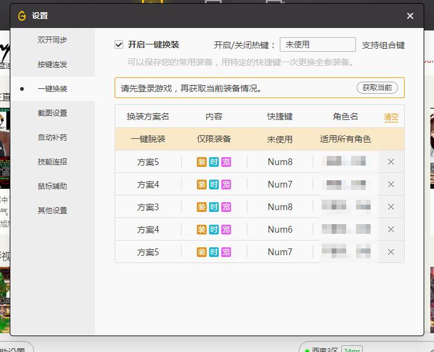Delete the 方案3 outfit row
This screenshot has height=352, width=434.
click(391, 207)
